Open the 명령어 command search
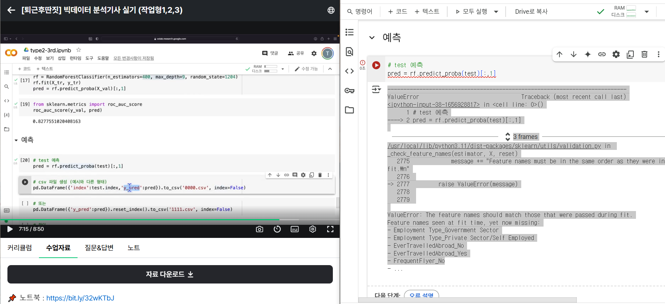 coord(360,12)
